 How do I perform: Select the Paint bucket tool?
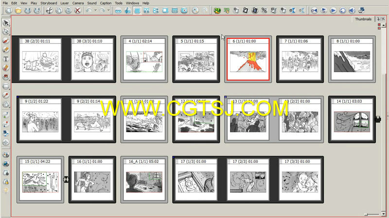(x=6, y=77)
